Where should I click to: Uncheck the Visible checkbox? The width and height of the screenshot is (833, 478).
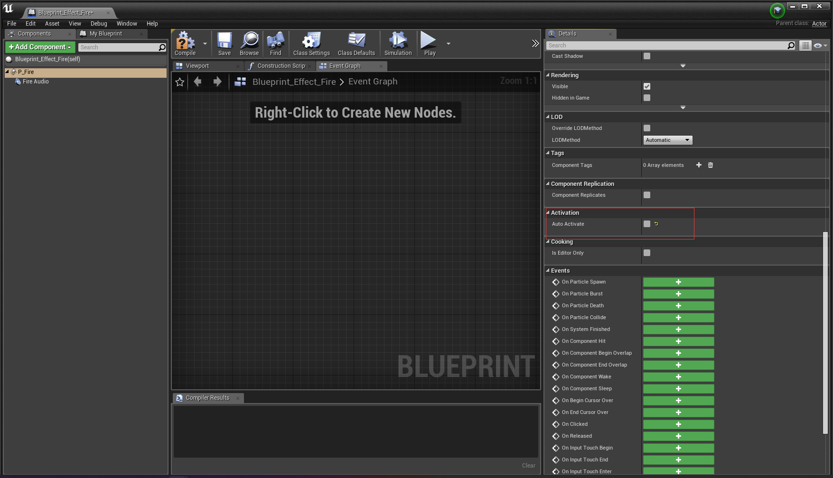point(647,86)
